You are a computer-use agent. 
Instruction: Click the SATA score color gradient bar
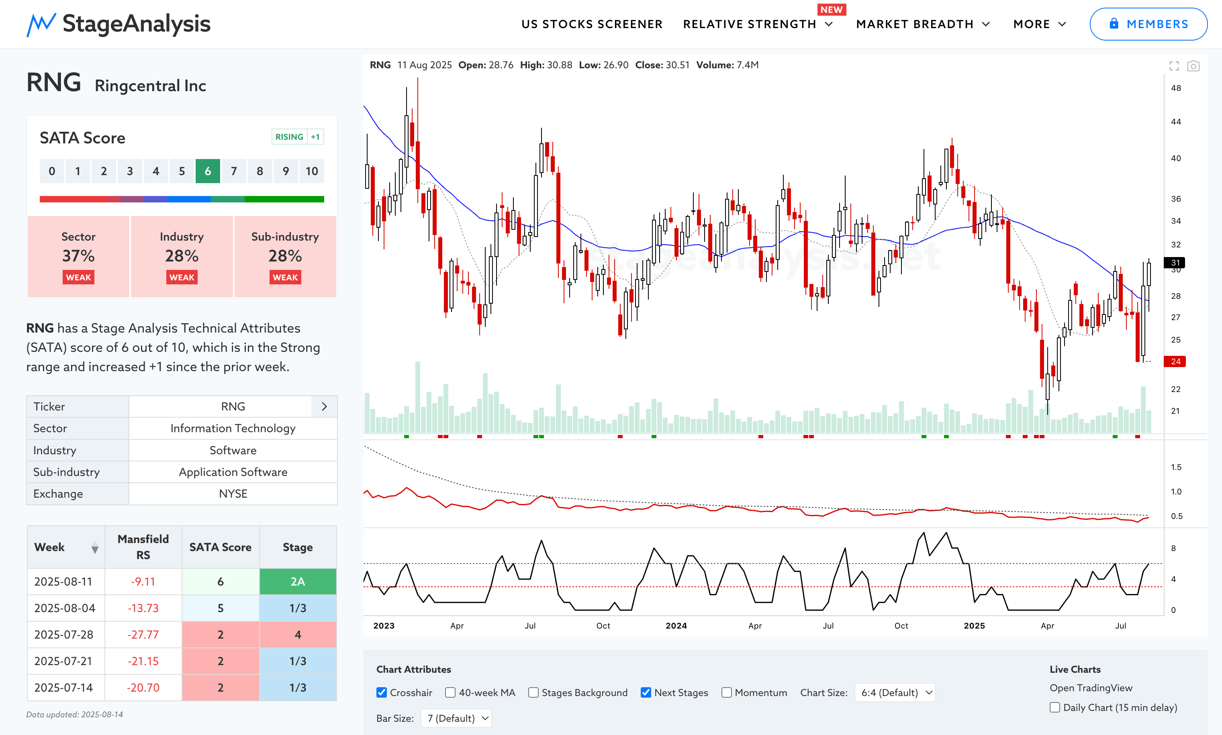click(x=182, y=199)
